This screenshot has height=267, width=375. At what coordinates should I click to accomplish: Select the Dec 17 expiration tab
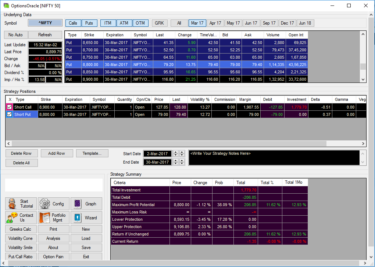point(287,23)
